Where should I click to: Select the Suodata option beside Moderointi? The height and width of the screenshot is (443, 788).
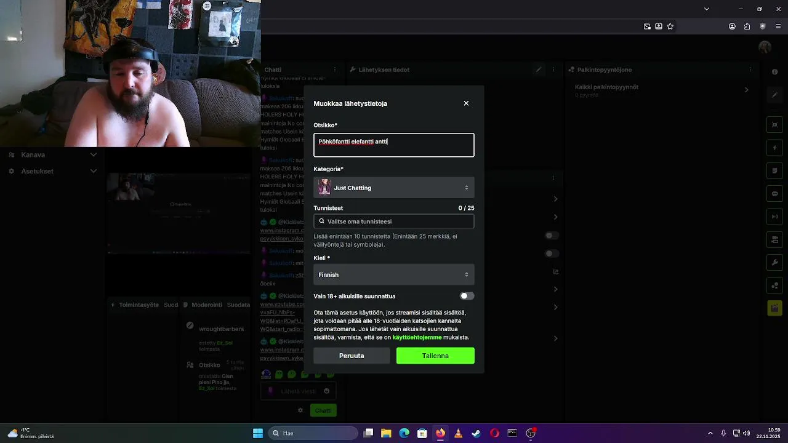pos(238,305)
